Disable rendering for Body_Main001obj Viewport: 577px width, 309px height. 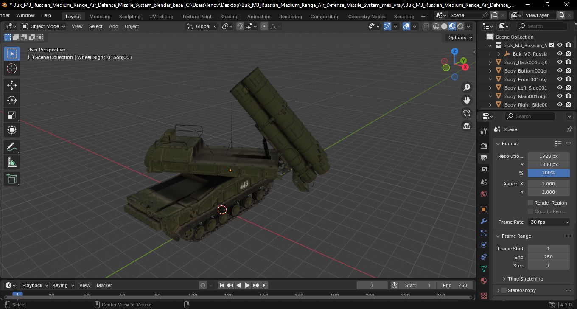569,96
